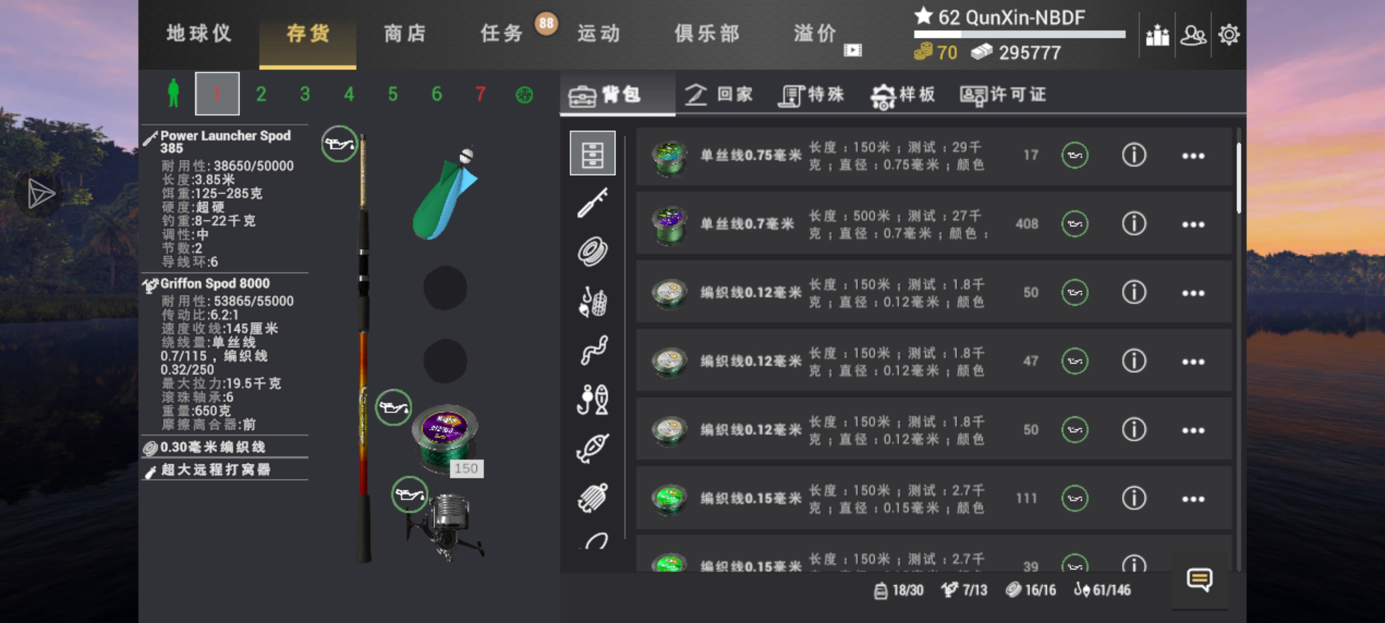The height and width of the screenshot is (623, 1385).
Task: Select rod slot 7
Action: point(481,94)
